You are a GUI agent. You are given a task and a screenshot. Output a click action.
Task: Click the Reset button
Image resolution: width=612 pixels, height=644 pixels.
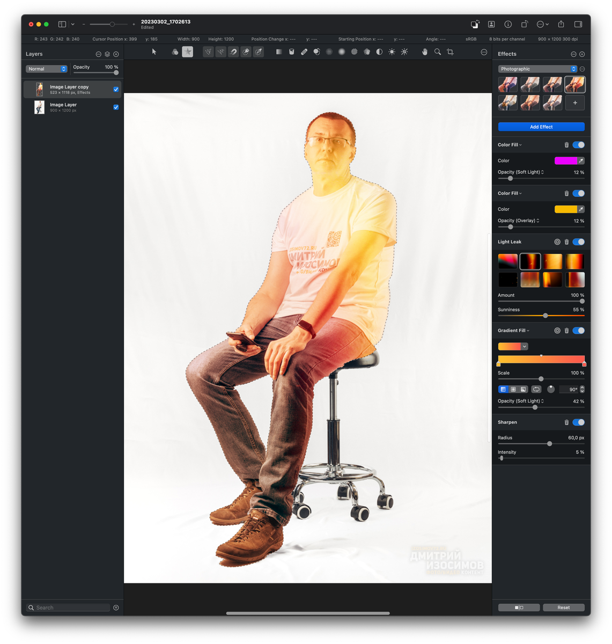point(563,608)
